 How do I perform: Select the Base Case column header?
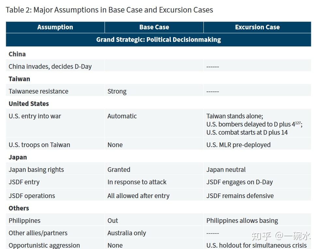coord(154,27)
